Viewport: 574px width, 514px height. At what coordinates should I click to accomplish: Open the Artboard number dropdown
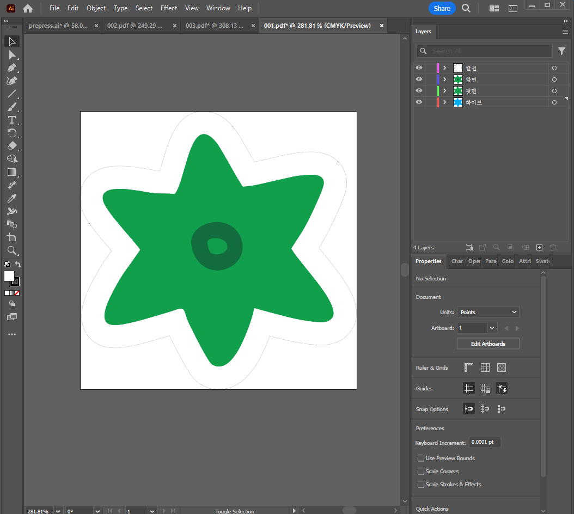pos(492,328)
